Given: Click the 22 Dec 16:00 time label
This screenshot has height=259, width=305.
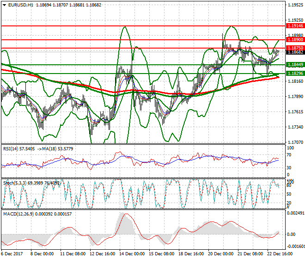Looking at the screenshot, I should coord(280,254).
